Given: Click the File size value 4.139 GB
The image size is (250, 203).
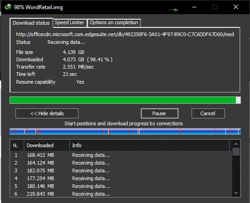Looking at the screenshot, I should point(73,52).
